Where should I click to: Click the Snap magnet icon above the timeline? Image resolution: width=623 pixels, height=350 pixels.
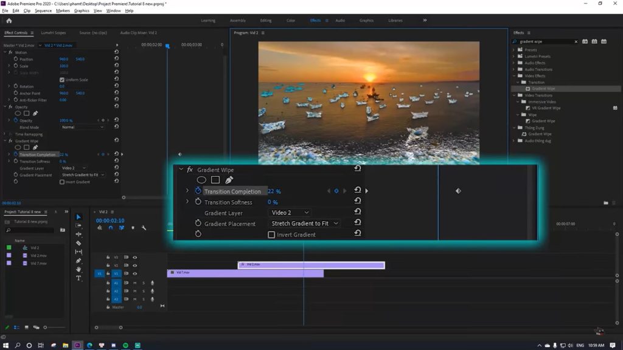[x=111, y=227]
